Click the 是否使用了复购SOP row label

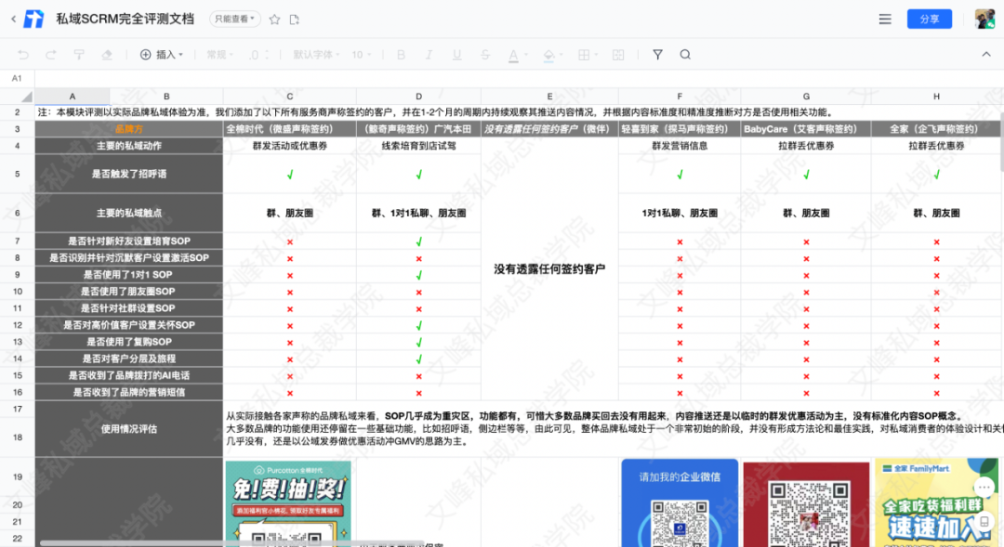128,342
